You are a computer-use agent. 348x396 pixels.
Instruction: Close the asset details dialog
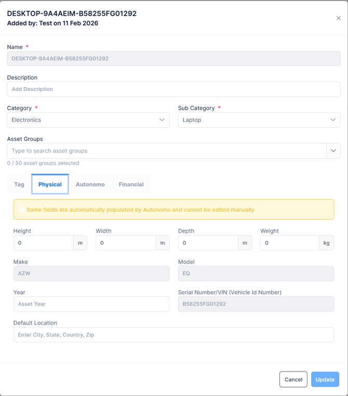pyautogui.click(x=339, y=18)
